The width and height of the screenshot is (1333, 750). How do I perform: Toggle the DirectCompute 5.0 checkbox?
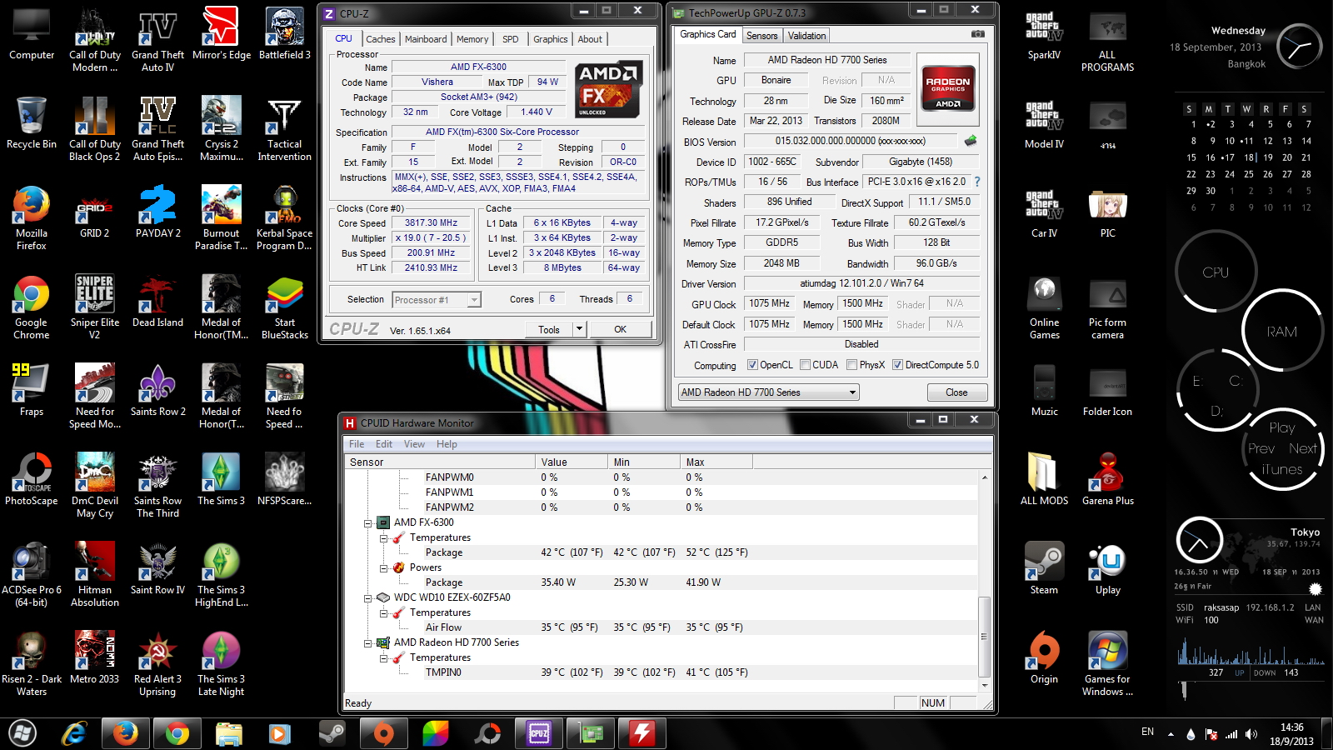point(898,365)
